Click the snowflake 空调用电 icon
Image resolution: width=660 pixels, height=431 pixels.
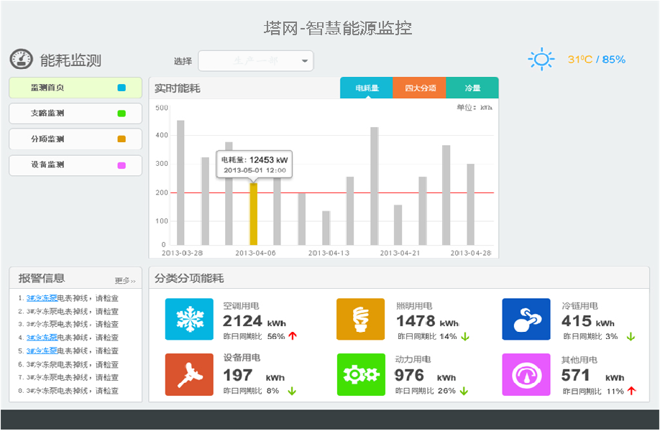point(189,319)
